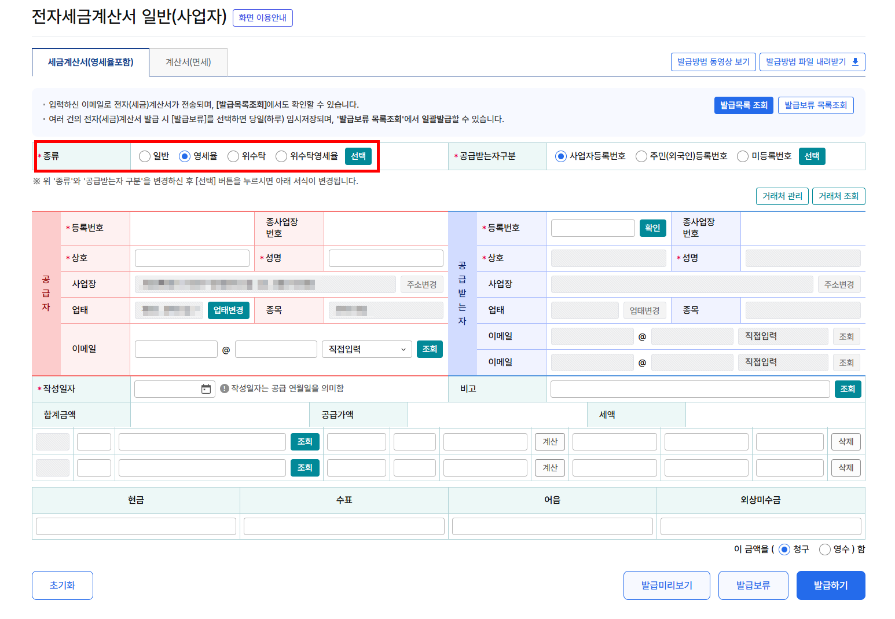The image size is (895, 619).
Task: Open the 세금계산서(영세율포함) tab
Action: [90, 62]
